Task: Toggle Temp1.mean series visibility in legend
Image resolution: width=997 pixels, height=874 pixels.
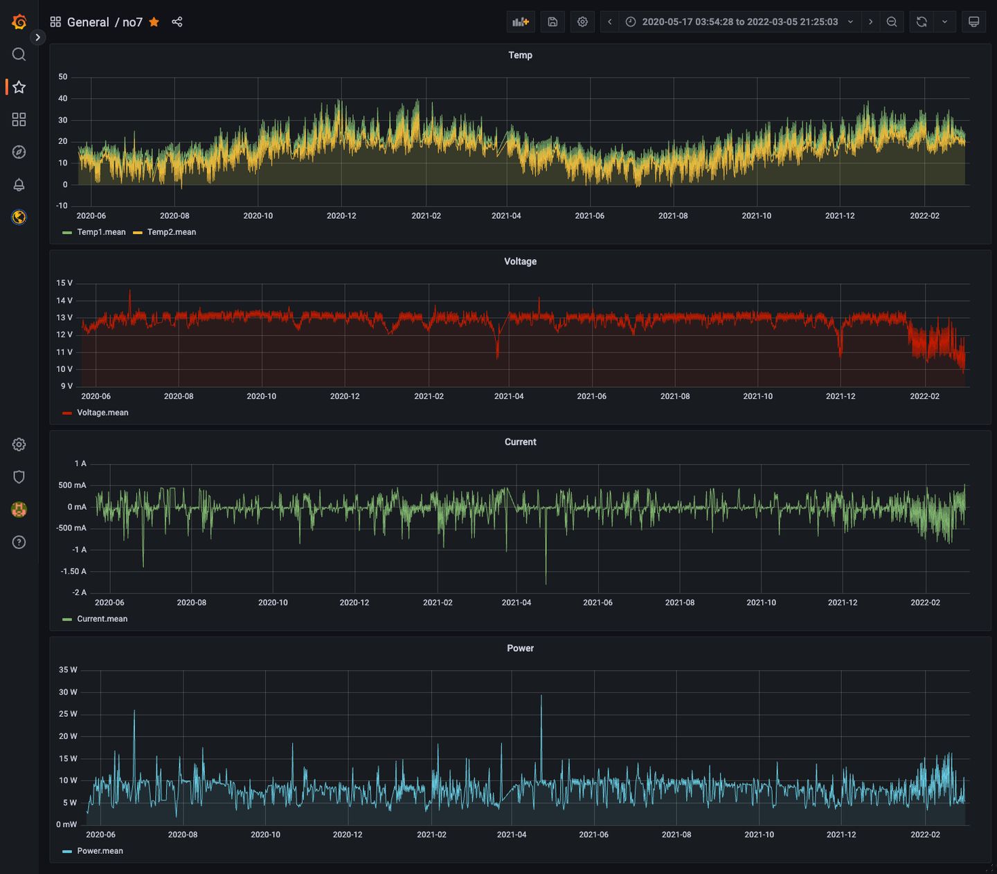Action: (101, 232)
